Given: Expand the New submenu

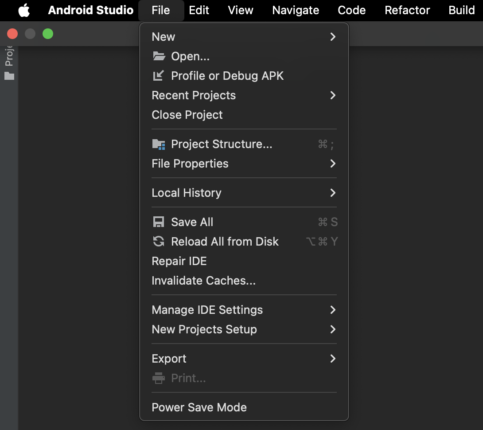Looking at the screenshot, I should [244, 37].
